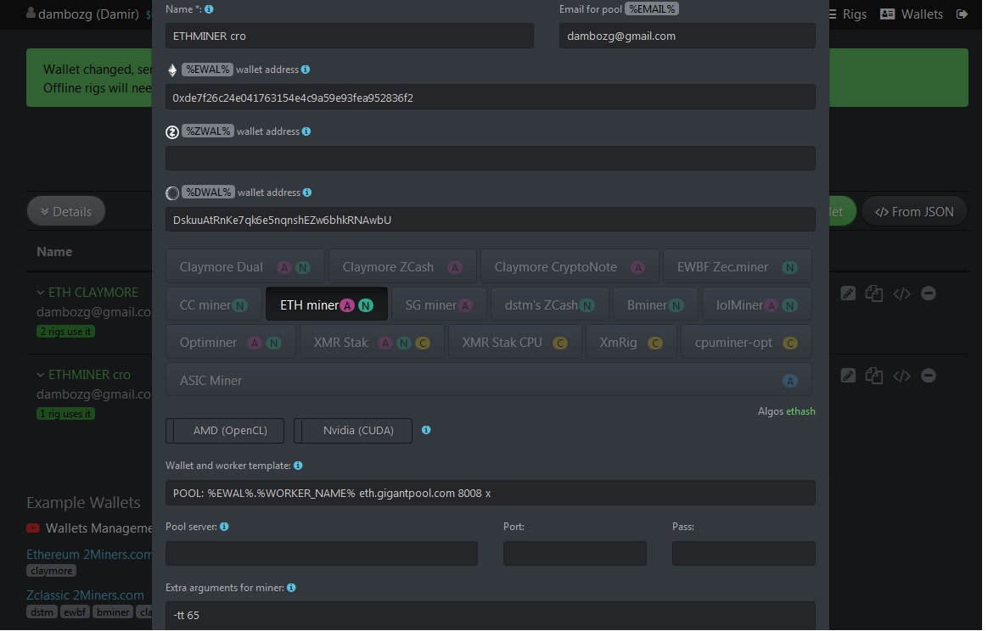
Task: Select dstm's ZCash miner
Action: pyautogui.click(x=549, y=304)
